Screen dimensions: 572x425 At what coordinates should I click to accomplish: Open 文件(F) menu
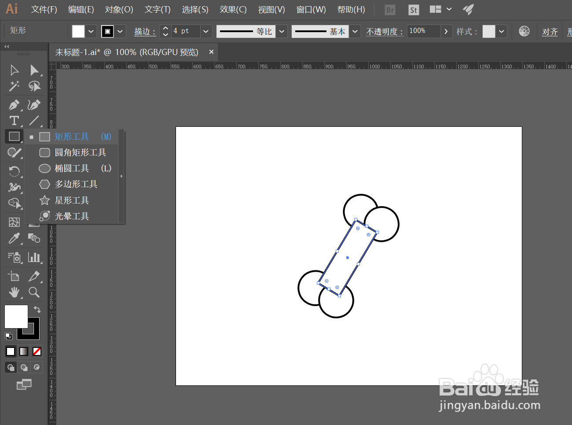(x=44, y=9)
